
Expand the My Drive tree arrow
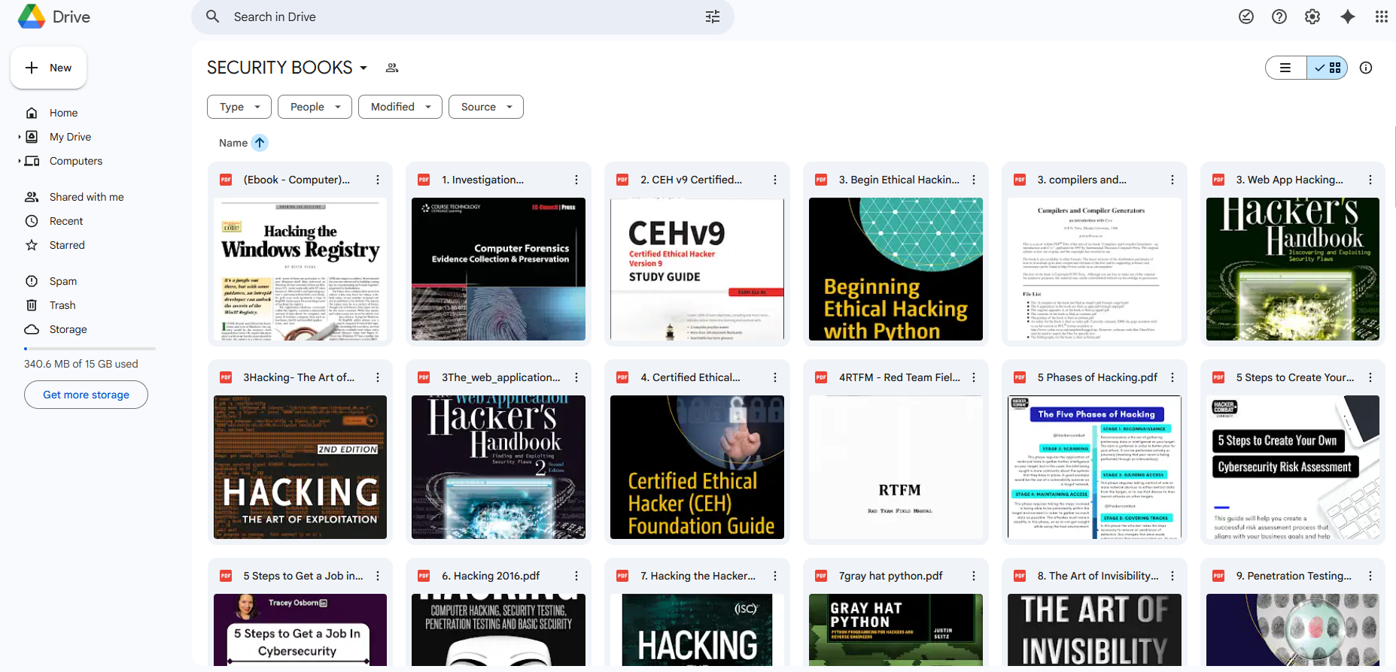[x=19, y=137]
